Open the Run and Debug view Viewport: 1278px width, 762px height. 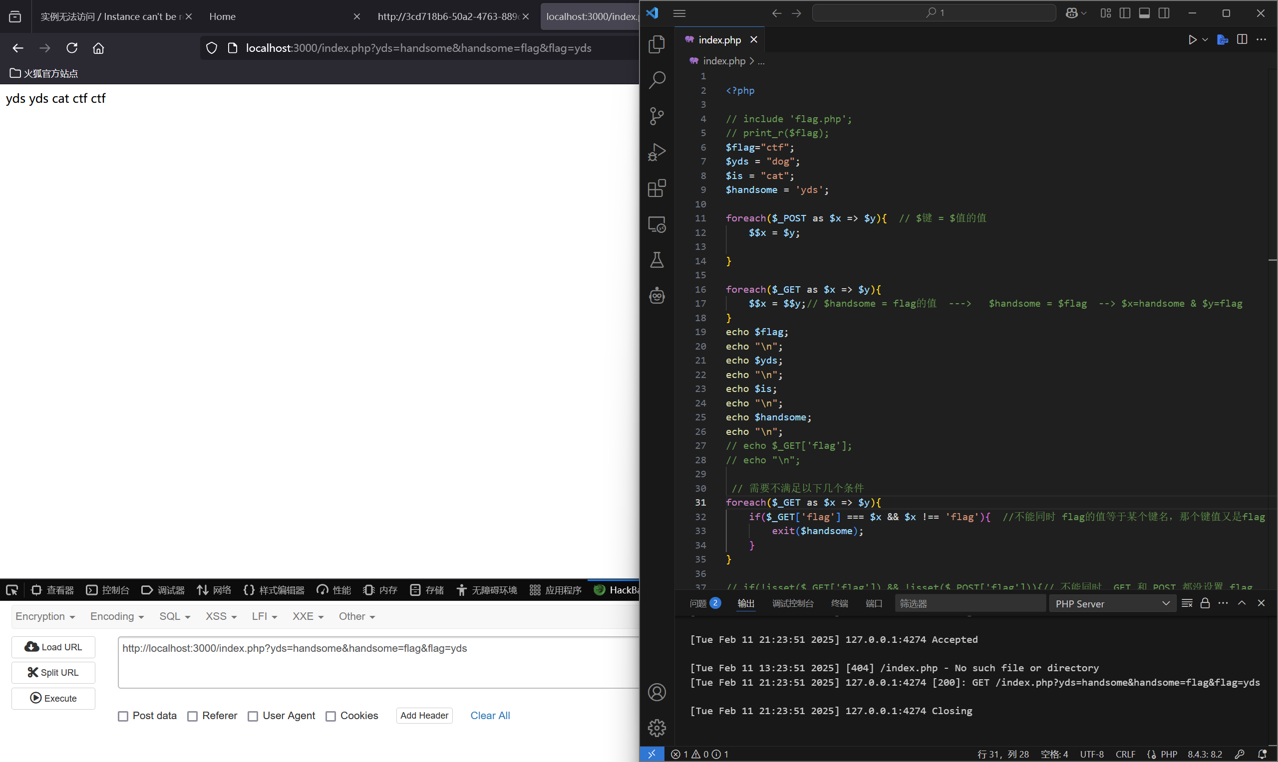point(656,152)
